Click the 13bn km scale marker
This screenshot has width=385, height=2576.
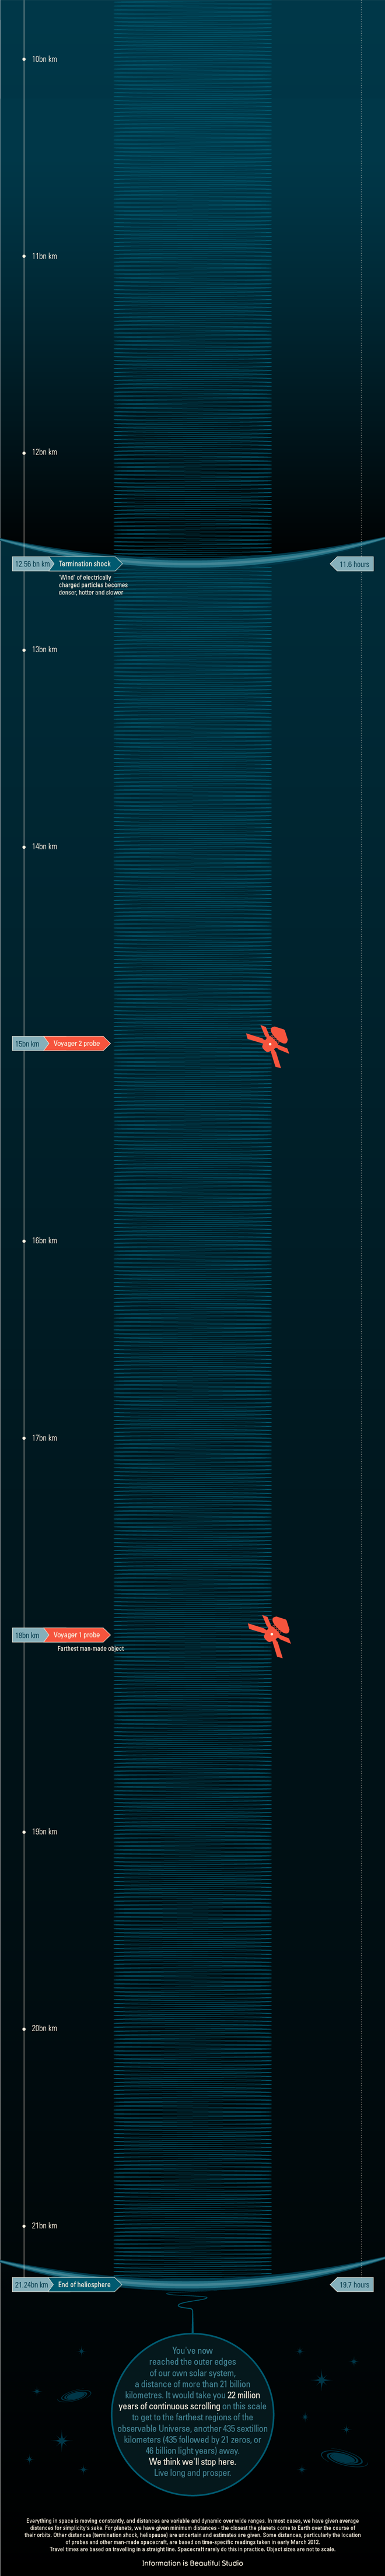tap(43, 649)
